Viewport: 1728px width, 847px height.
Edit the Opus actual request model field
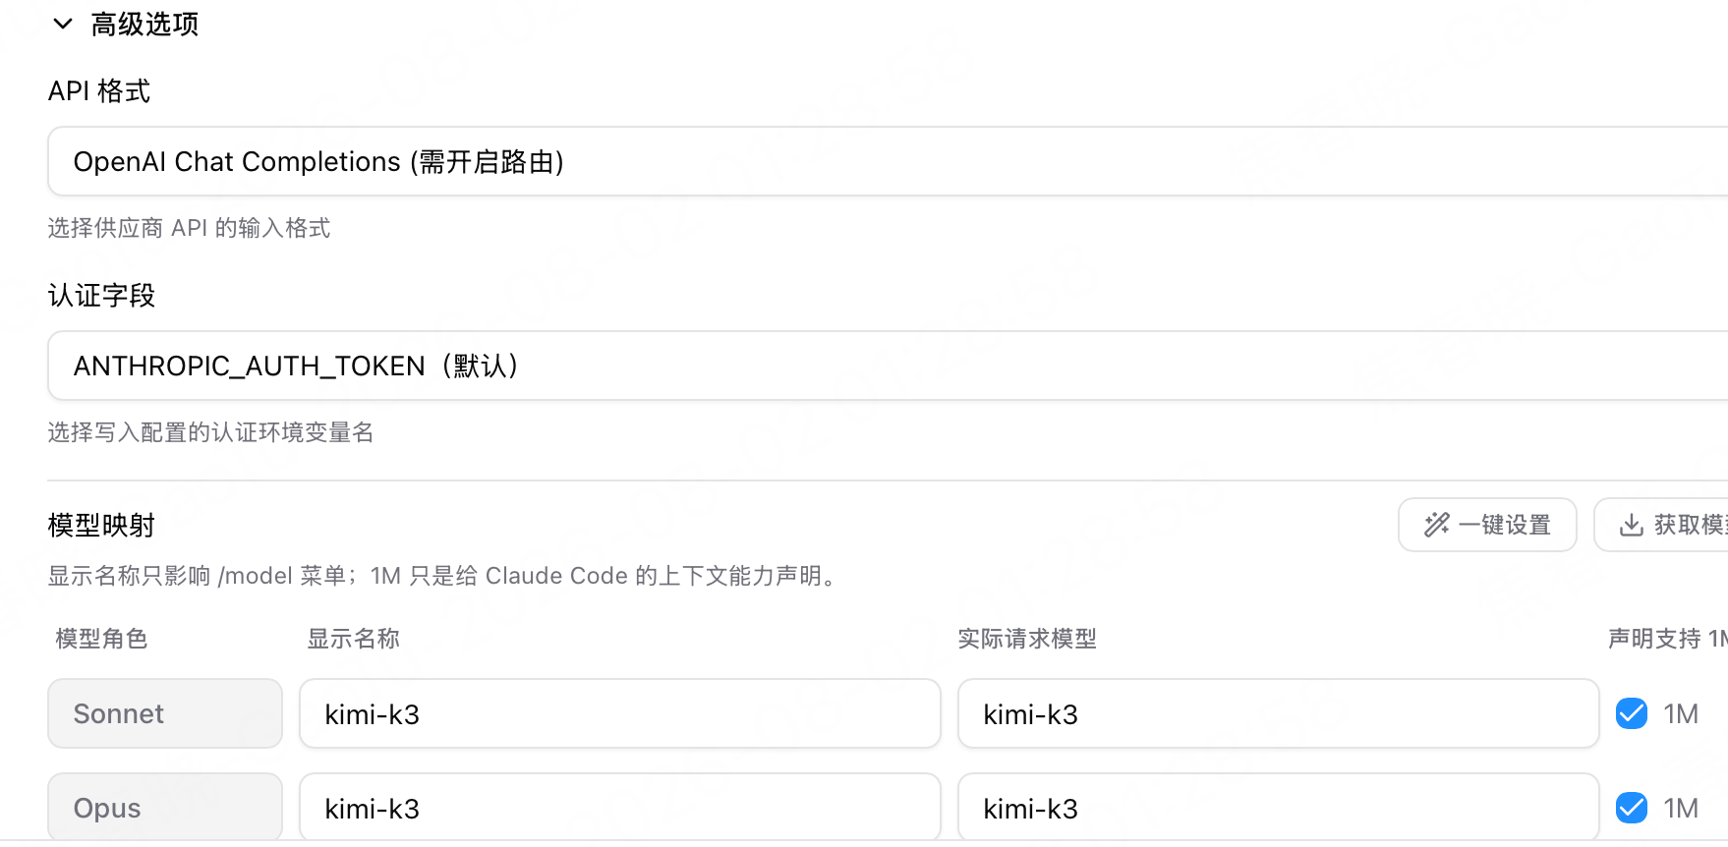coord(1279,808)
